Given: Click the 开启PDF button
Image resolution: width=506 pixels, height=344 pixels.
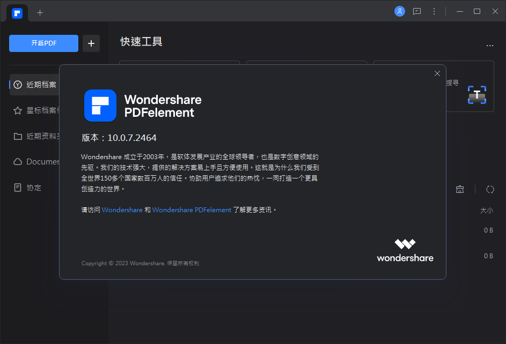Looking at the screenshot, I should pyautogui.click(x=43, y=43).
